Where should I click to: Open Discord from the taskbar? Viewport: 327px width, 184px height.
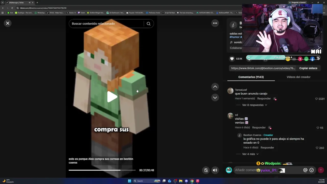click(186, 181)
